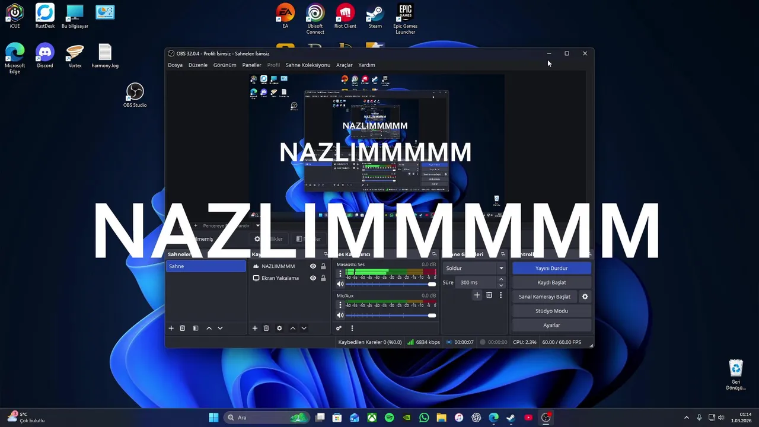Open Ayarlar from the controls panel
The image size is (759, 427).
551,325
